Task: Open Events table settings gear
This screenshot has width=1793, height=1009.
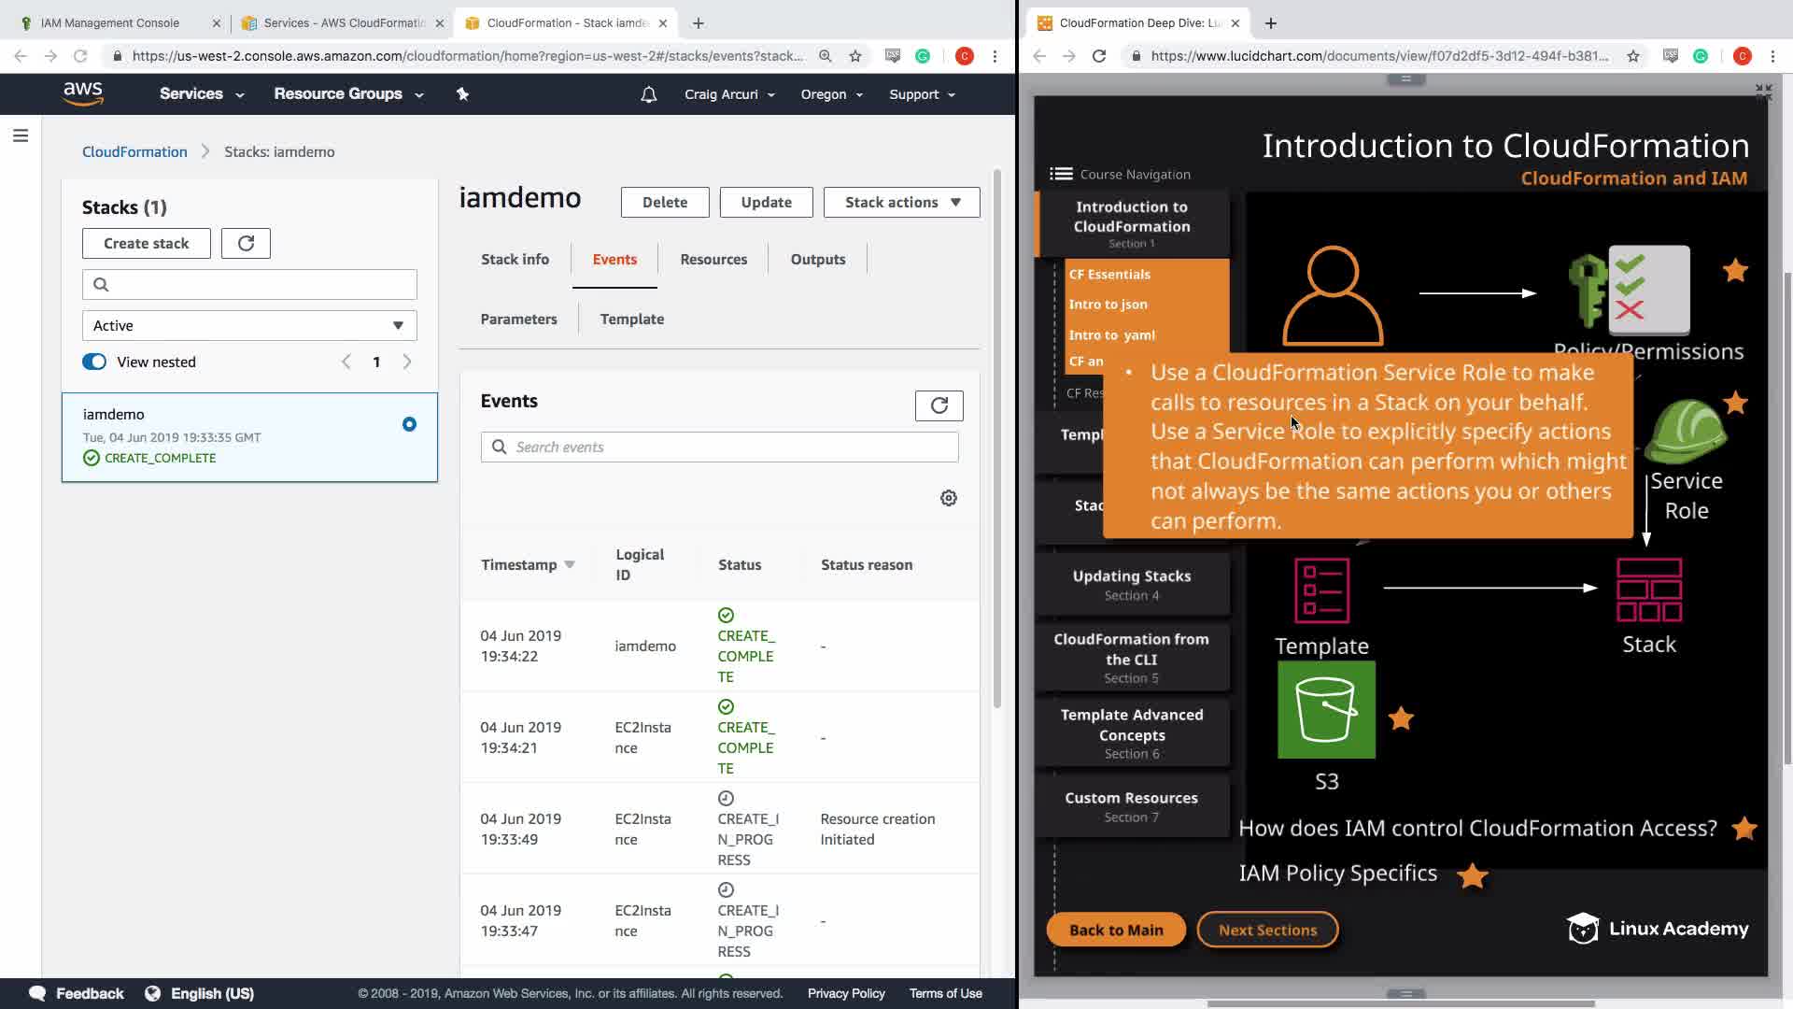Action: tap(948, 498)
